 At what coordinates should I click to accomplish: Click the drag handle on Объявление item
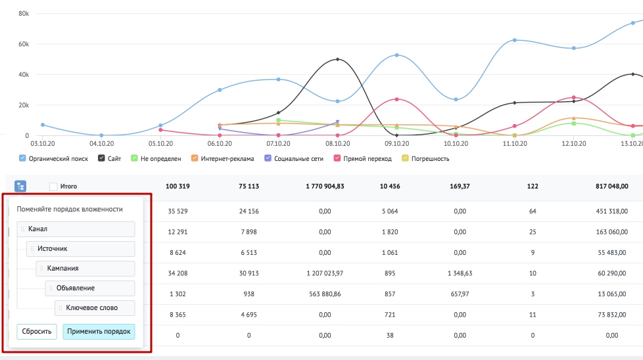(51, 288)
